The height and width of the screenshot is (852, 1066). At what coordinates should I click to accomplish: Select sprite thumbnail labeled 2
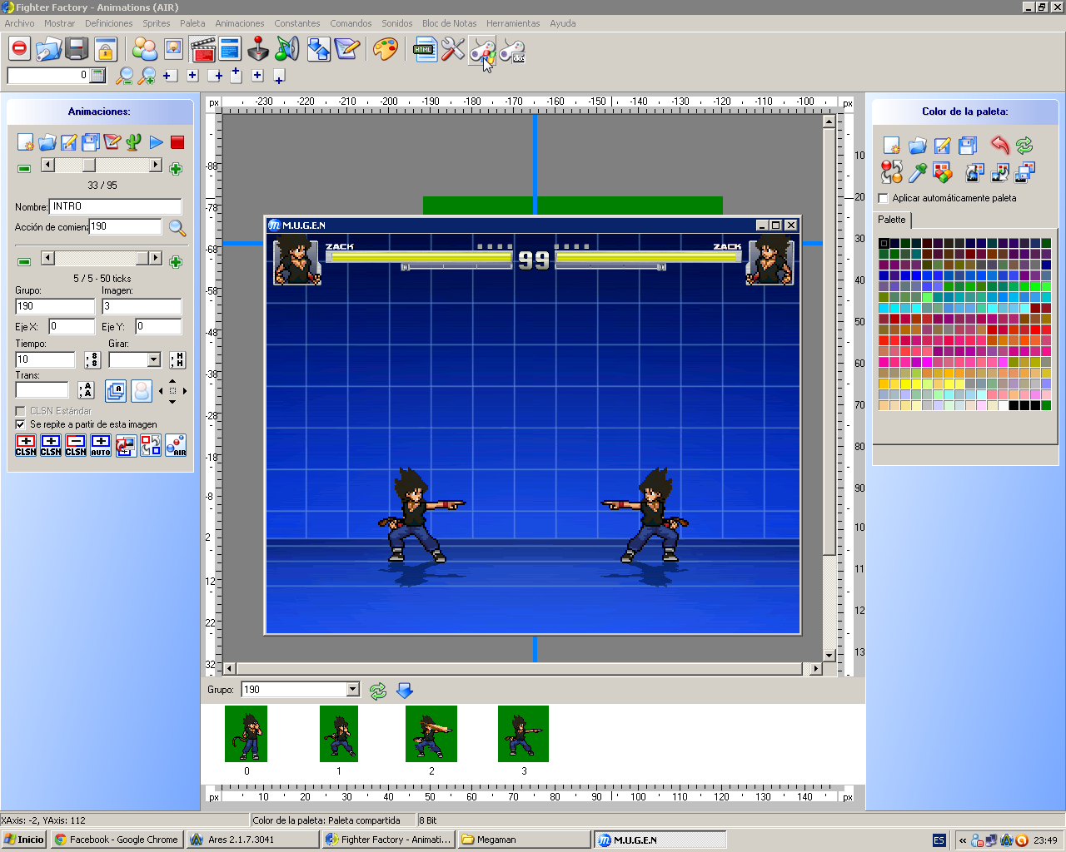coord(431,734)
